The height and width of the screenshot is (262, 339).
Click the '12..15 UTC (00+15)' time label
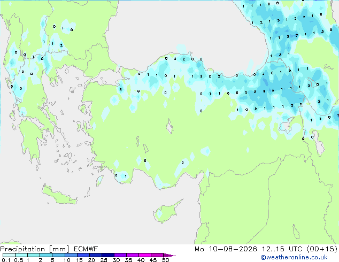coord(299,249)
